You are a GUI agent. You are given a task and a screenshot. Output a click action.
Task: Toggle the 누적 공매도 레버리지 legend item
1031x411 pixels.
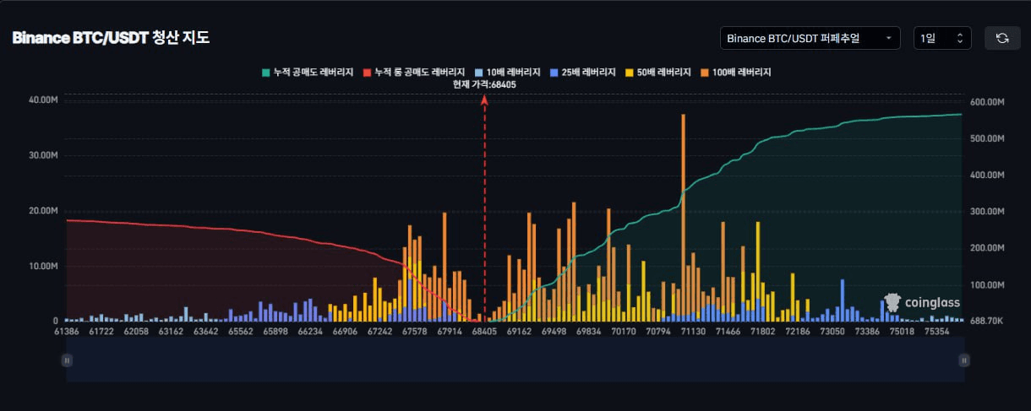coord(308,73)
